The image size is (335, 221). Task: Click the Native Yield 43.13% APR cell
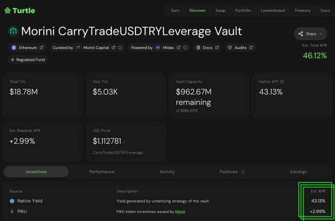[x=318, y=201]
